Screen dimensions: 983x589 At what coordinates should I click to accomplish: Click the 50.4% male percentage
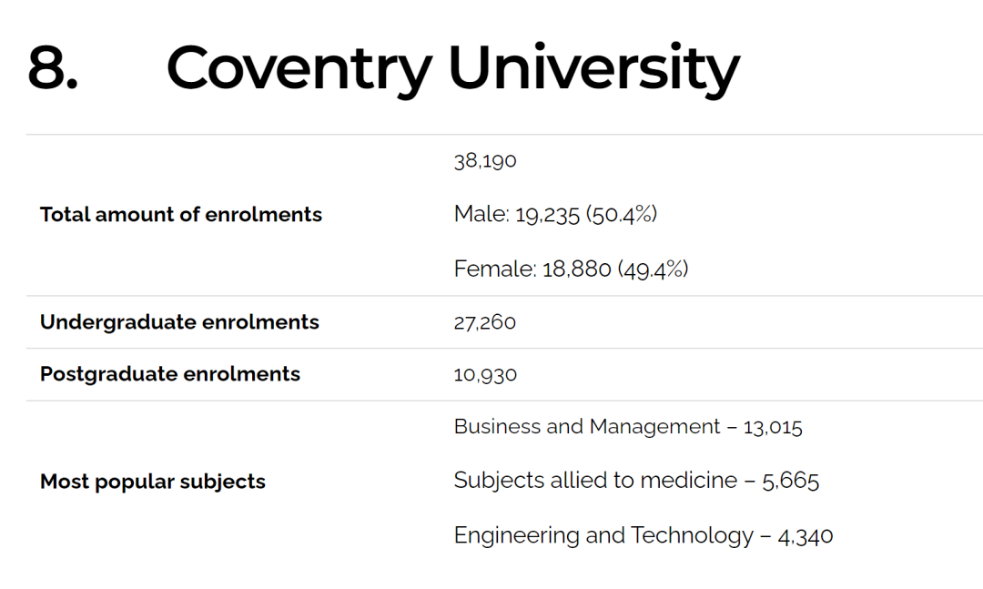[622, 215]
